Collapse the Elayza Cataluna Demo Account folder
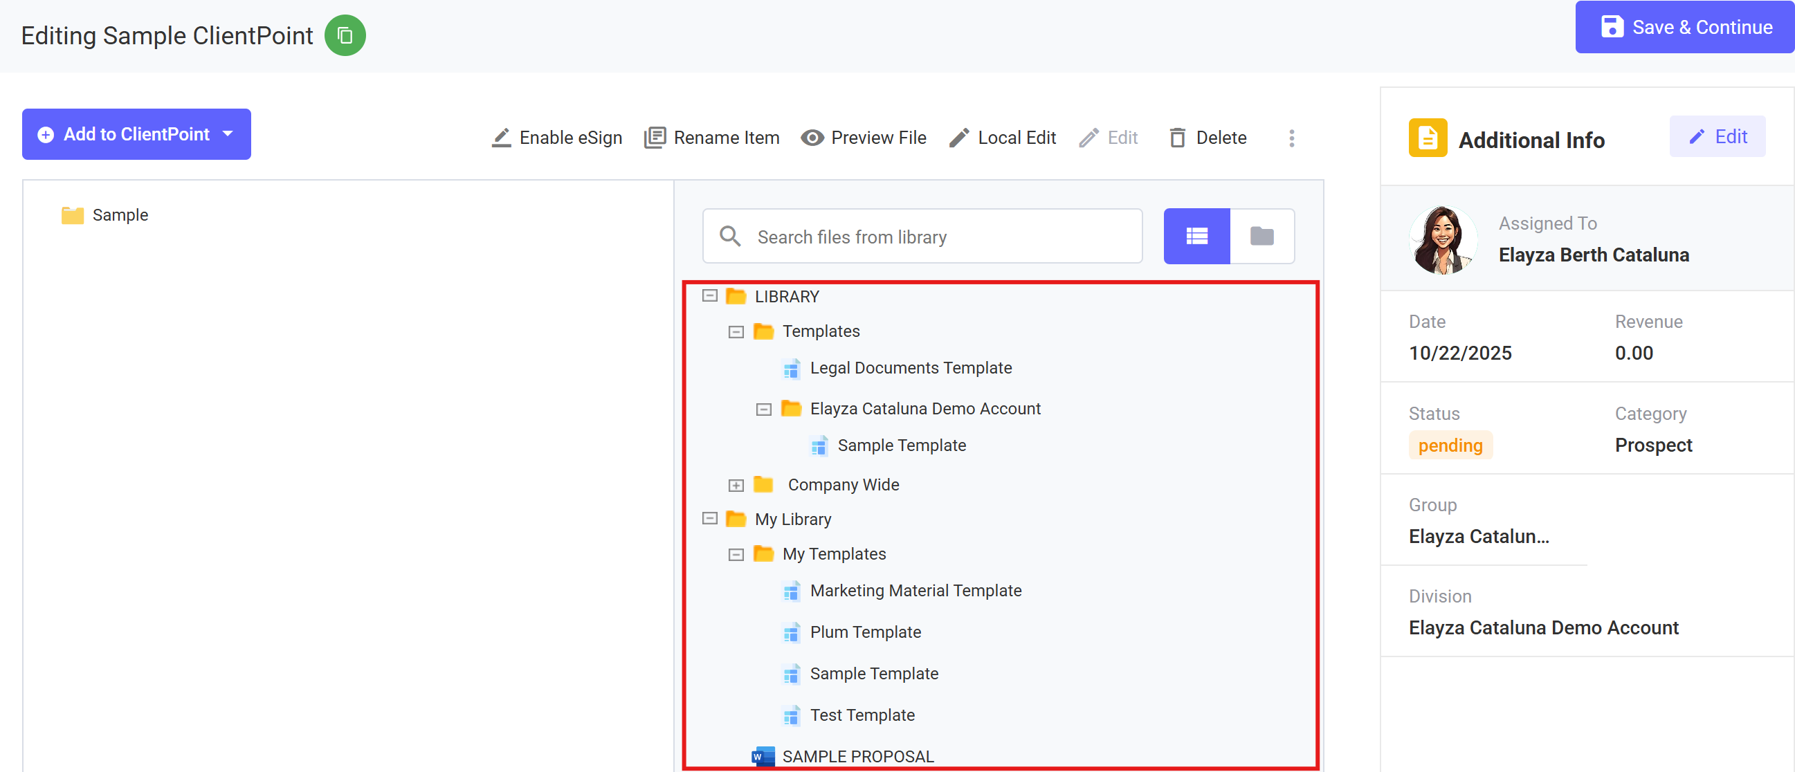1795x772 pixels. tap(764, 409)
